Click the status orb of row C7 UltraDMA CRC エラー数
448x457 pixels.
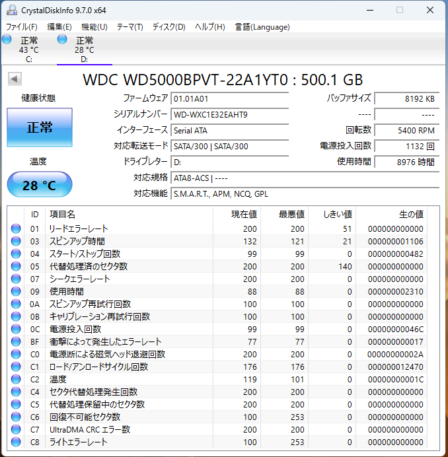coord(16,429)
